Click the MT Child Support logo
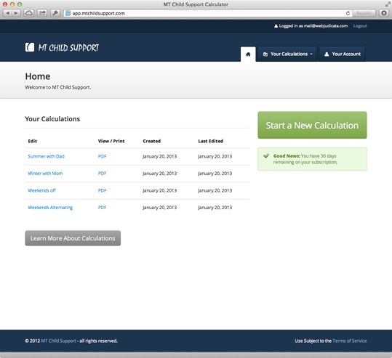The width and height of the screenshot is (392, 358). click(62, 47)
